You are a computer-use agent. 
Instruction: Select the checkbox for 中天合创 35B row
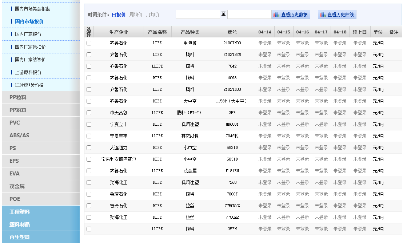click(89, 113)
